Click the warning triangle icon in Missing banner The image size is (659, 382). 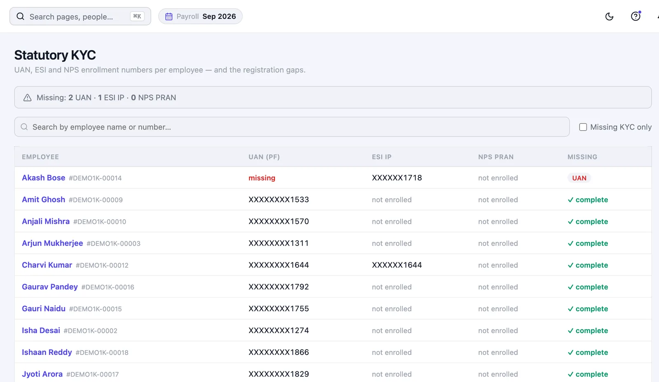[28, 97]
